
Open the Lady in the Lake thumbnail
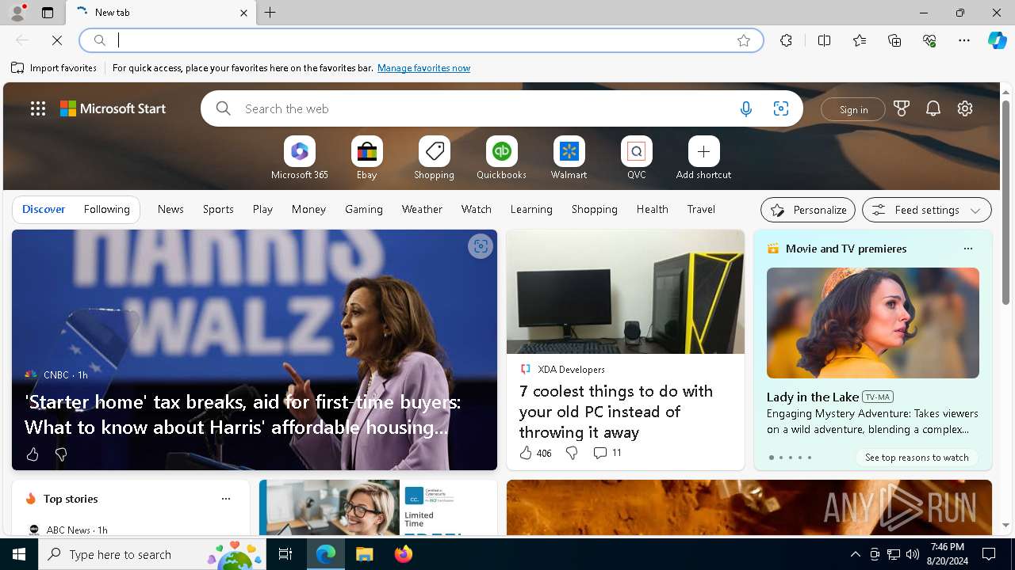click(873, 323)
